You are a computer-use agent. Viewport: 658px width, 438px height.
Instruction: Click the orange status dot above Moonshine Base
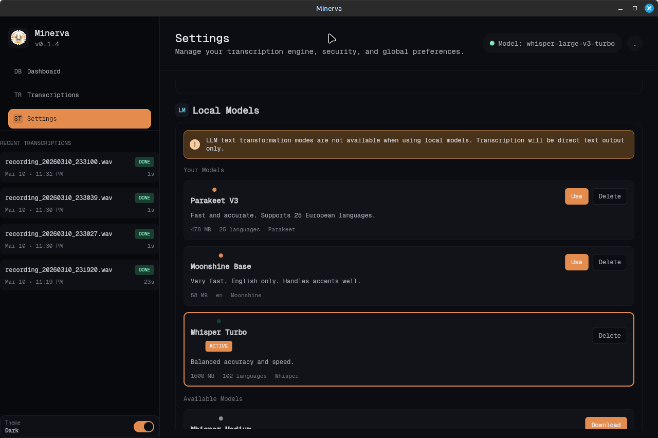[x=221, y=255]
